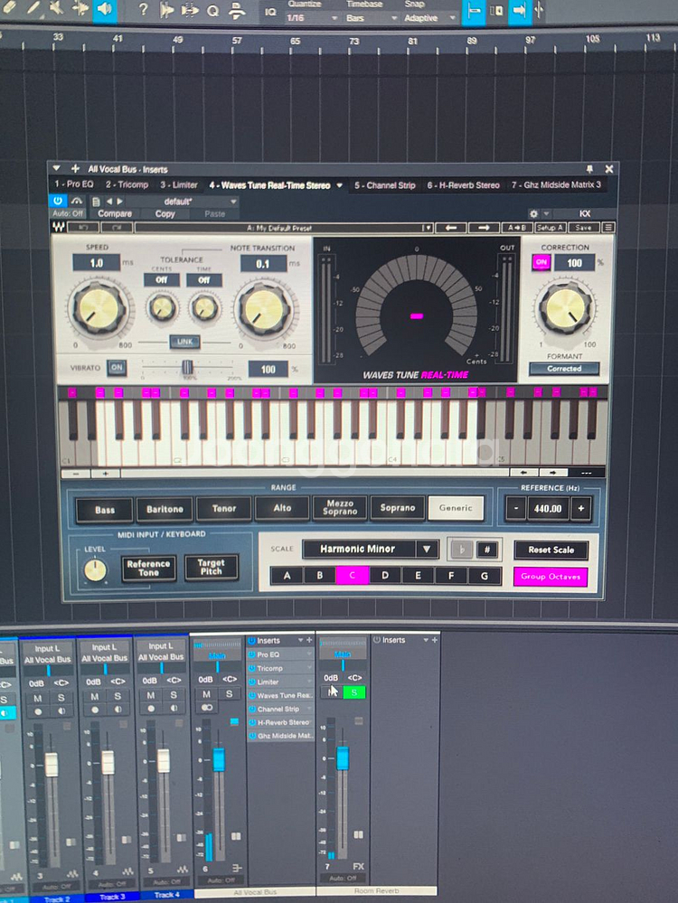Collapse the All Vocal Bus inserts header triangle

56,169
